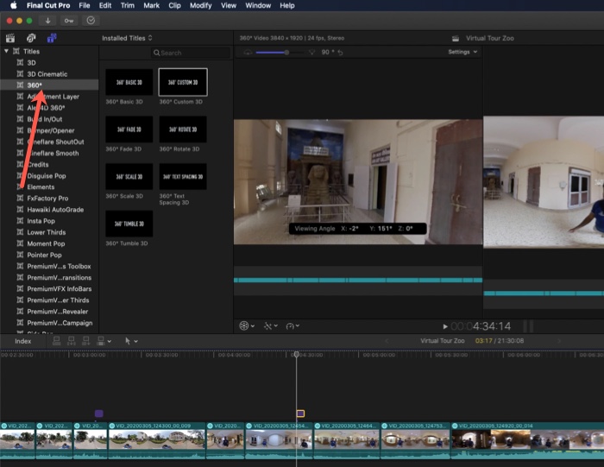Select the PremiumVFX InfoBars category
This screenshot has width=604, height=467.
(x=59, y=288)
